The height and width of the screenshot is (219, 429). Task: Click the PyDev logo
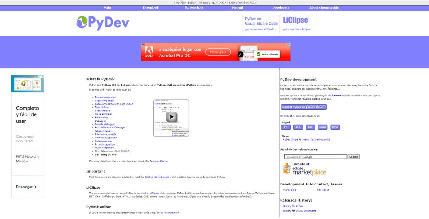[x=103, y=23]
